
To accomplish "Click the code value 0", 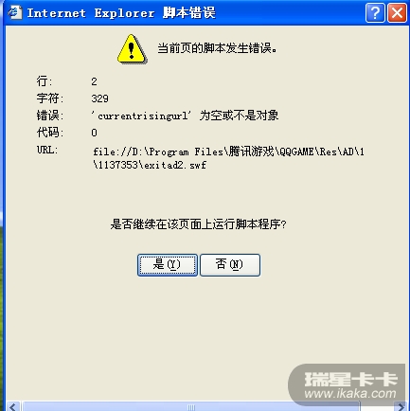I will [94, 133].
